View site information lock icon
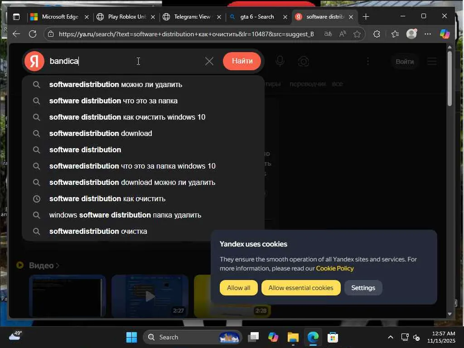Viewport: 464px width, 348px height. 51,34
